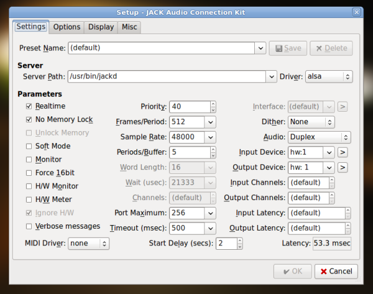373x294 pixels.
Task: Open the Display tab
Action: point(101,27)
